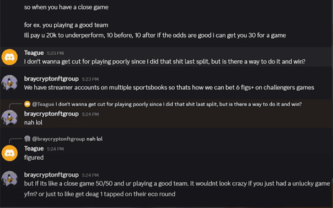This screenshot has width=333, height=208.
Task: Click the braycryptonftgroup username above the streamer accounts message
Action: point(52,78)
